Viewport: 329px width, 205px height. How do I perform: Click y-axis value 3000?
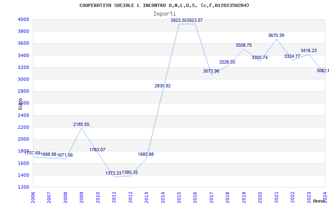[x=24, y=79]
